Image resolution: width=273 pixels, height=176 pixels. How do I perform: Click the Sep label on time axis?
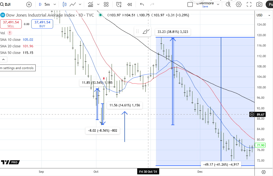(x=41, y=172)
